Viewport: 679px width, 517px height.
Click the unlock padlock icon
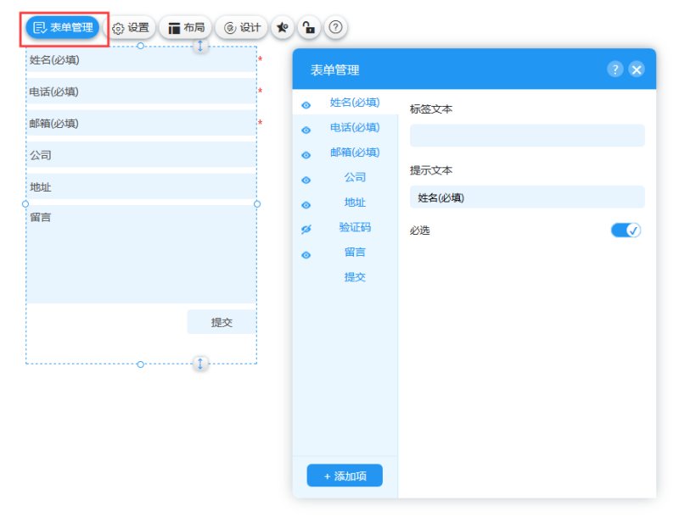click(309, 28)
